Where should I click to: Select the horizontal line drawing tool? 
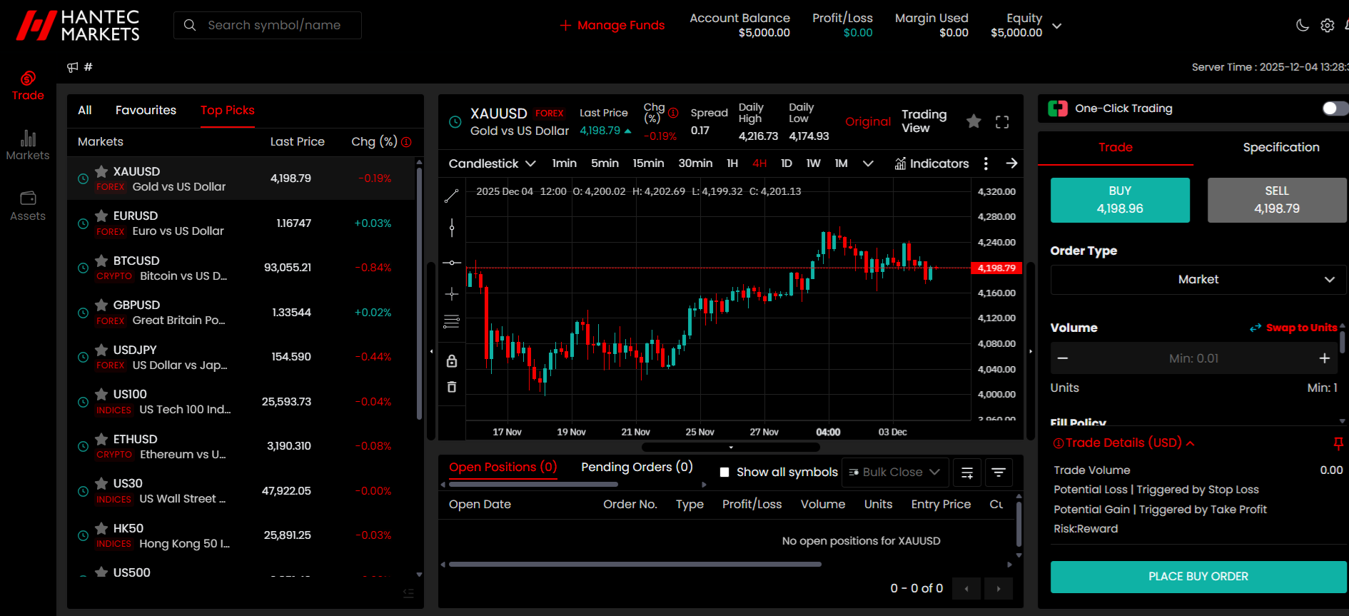tap(451, 263)
